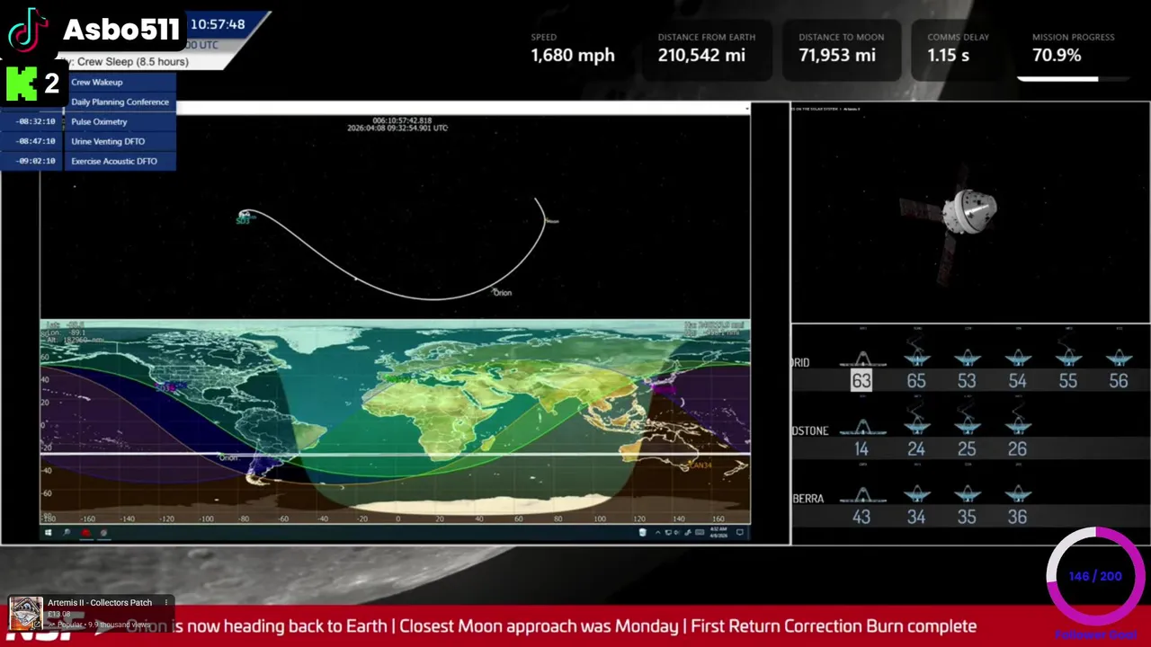Click the follower goal ring showing 146 / 200

tap(1096, 576)
